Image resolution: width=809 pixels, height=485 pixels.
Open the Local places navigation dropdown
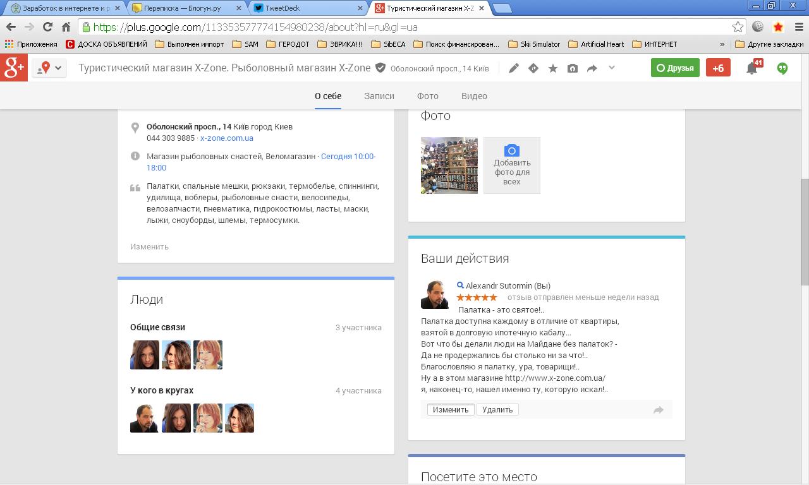click(x=50, y=68)
